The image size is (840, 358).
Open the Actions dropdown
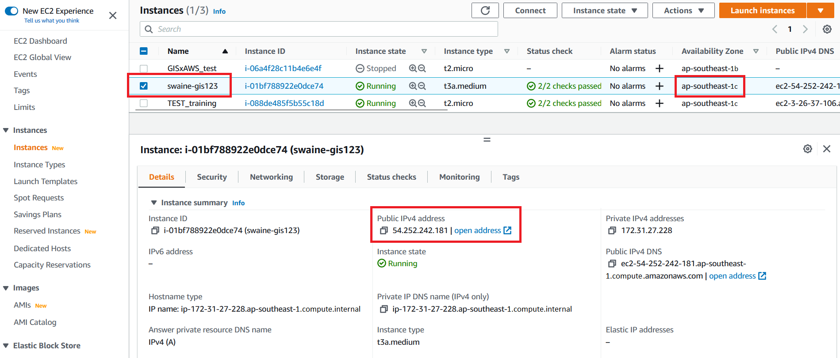tap(683, 11)
